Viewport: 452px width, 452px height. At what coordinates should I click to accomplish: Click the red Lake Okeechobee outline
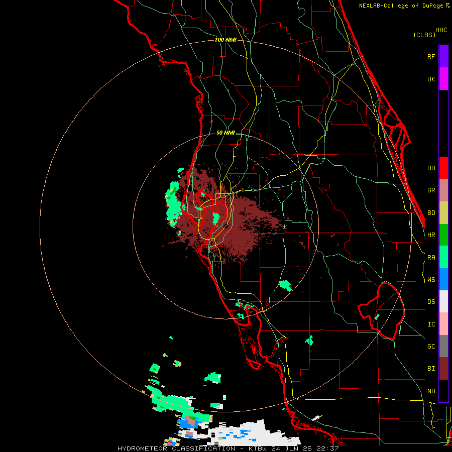[381, 311]
